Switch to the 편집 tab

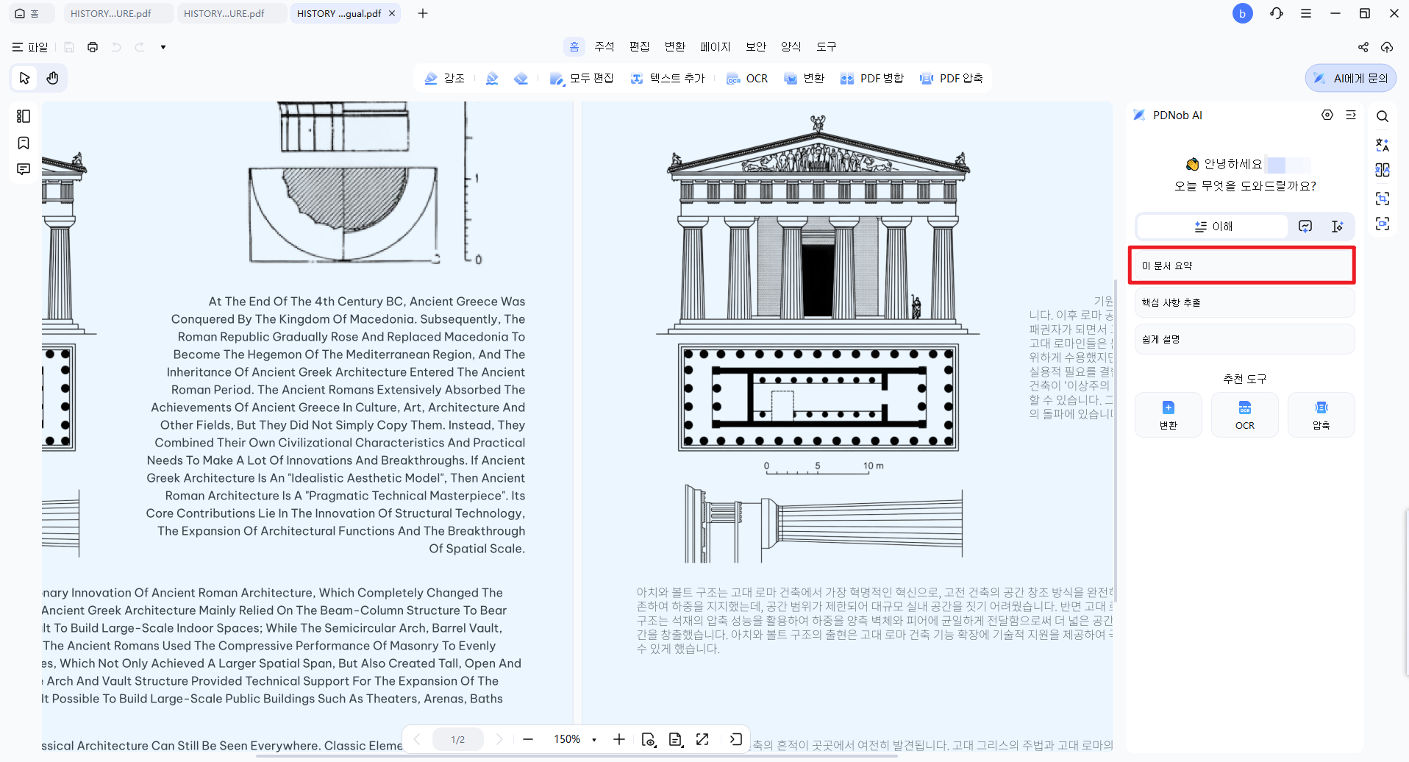tap(640, 46)
